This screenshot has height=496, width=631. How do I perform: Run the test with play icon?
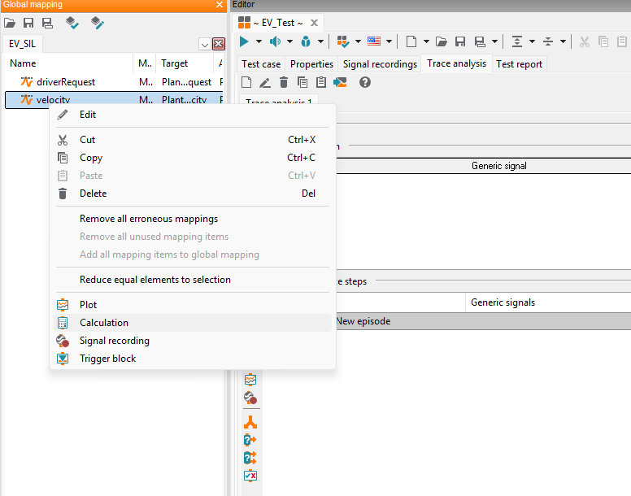[244, 41]
